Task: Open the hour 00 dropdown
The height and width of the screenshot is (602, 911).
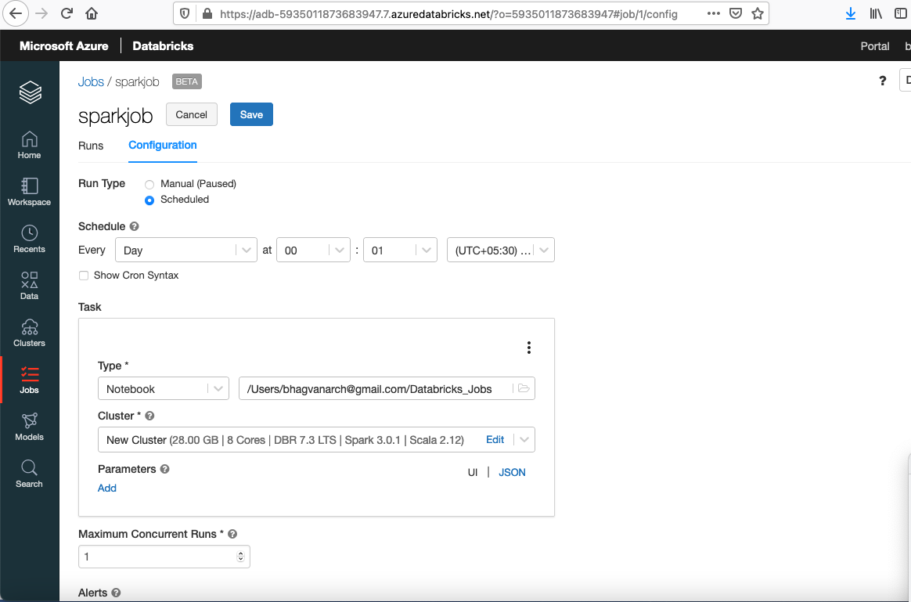Action: [x=313, y=250]
